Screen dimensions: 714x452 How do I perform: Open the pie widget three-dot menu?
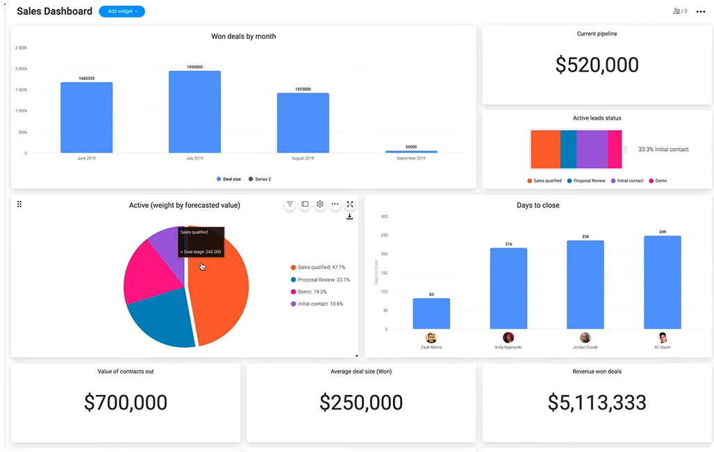coord(335,204)
